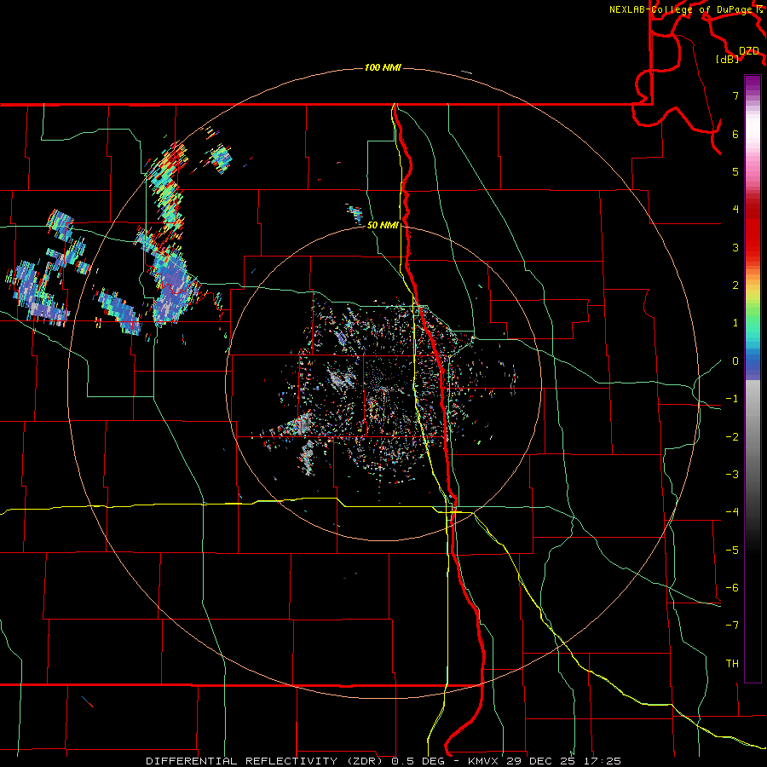The height and width of the screenshot is (767, 767).
Task: Click the "-1" value on color scale
Action: (732, 399)
